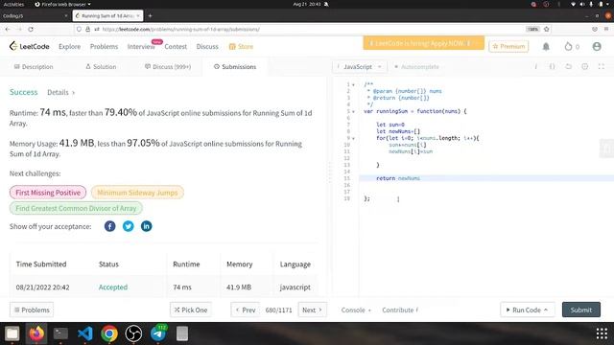Reload the page in Firefox
Image resolution: width=614 pixels, height=345 pixels.
31,29
